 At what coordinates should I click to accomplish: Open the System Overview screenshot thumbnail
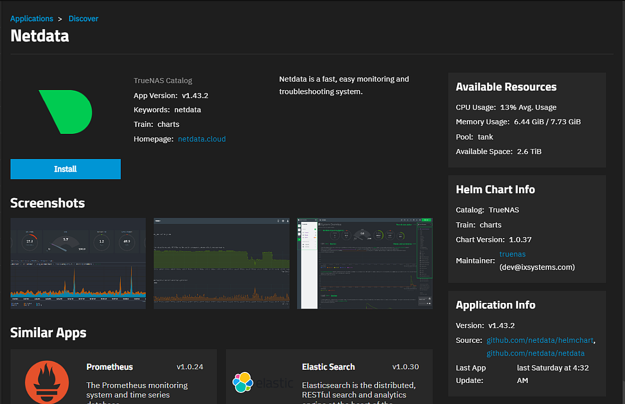(364, 263)
